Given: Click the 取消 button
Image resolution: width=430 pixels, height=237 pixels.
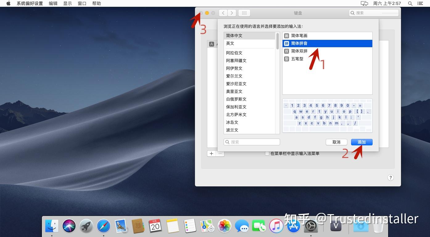Looking at the screenshot, I should (x=336, y=142).
